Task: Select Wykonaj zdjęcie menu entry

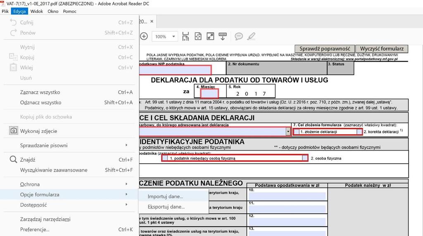Action: (x=69, y=131)
